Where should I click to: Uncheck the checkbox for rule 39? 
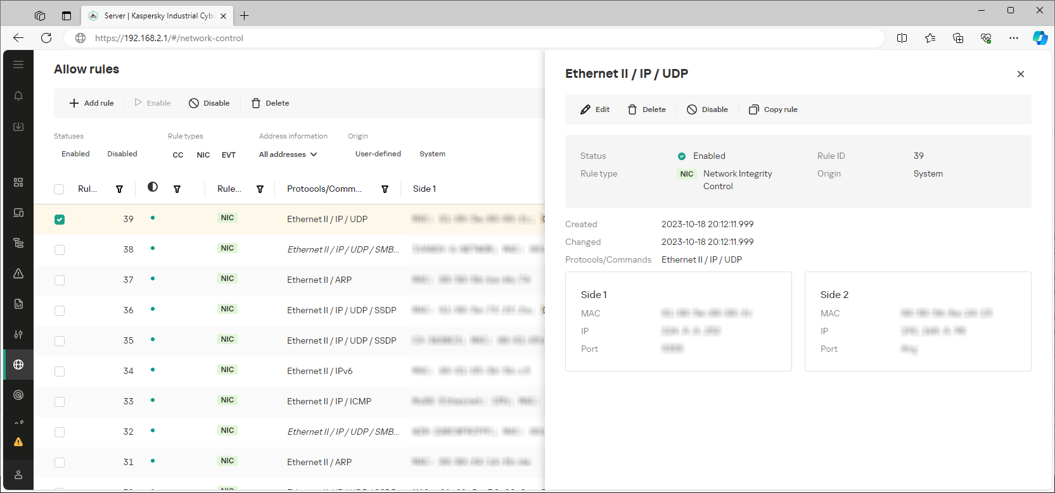(x=60, y=220)
